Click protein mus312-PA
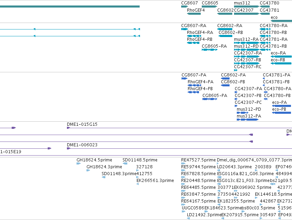292x220 pixels. [249, 117]
